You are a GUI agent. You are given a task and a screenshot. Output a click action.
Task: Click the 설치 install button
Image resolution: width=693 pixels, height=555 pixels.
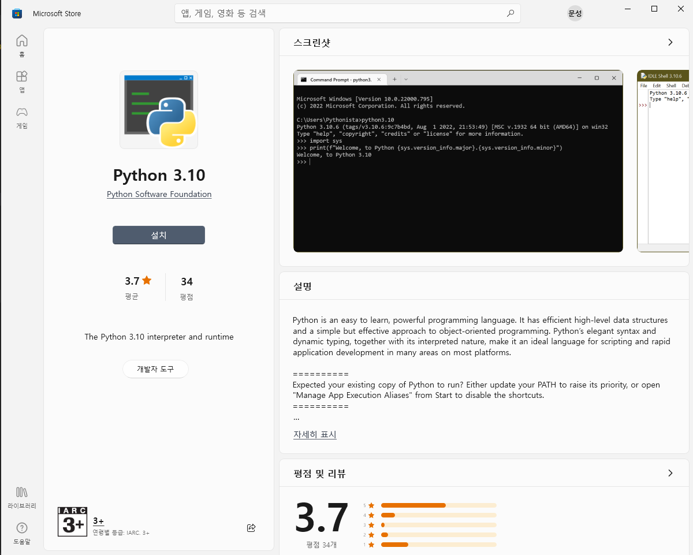pyautogui.click(x=159, y=235)
